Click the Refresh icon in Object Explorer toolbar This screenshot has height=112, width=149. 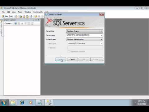[x=29, y=24]
